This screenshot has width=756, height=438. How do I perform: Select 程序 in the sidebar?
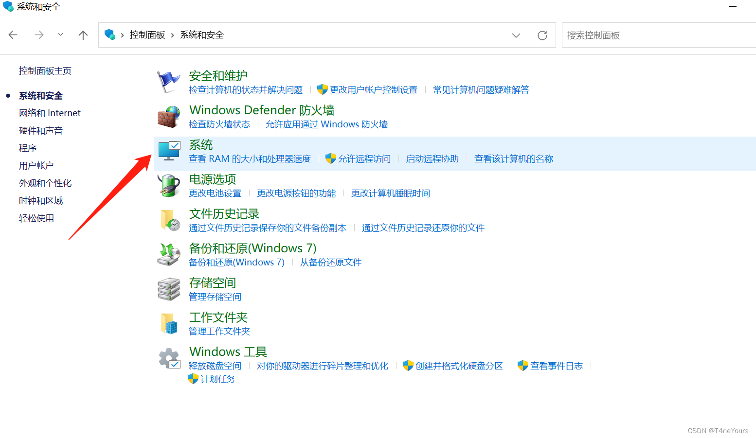(28, 148)
